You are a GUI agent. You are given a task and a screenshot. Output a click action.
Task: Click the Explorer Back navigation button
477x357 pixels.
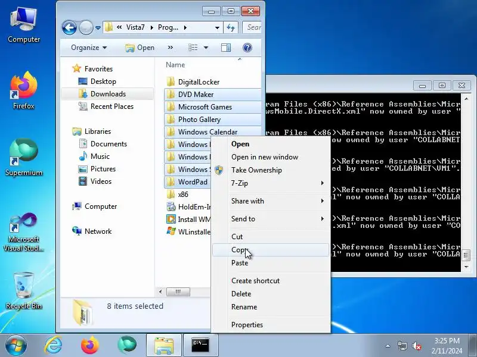(69, 28)
